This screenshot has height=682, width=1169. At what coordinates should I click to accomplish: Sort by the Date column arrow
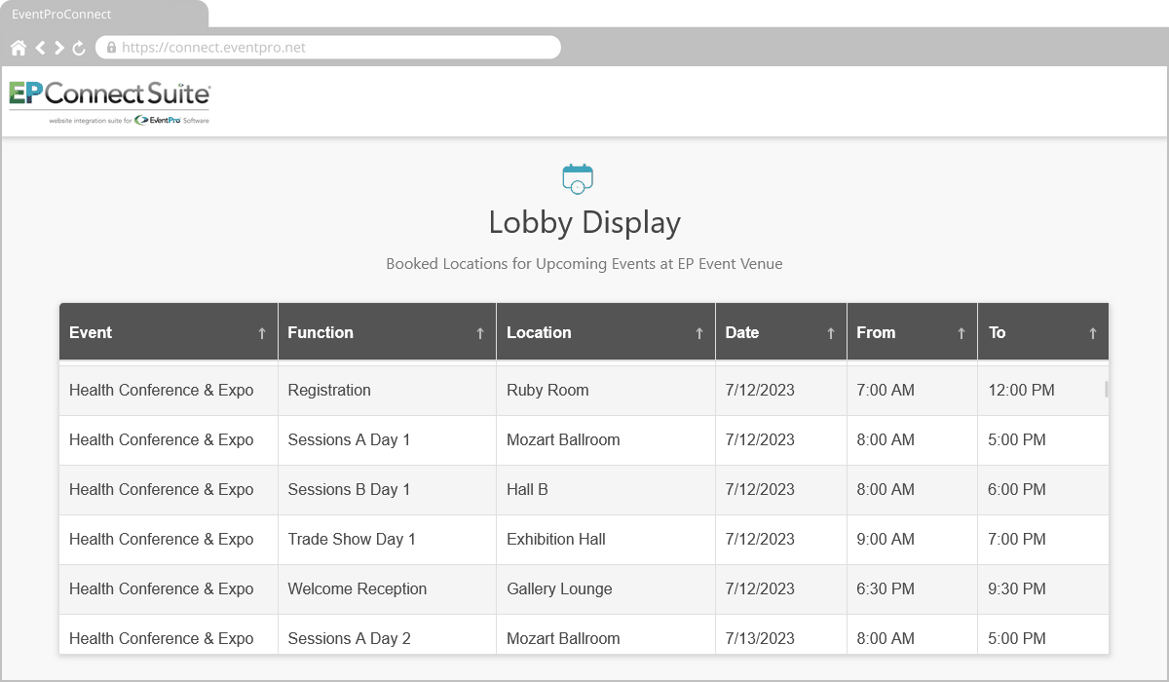click(830, 333)
